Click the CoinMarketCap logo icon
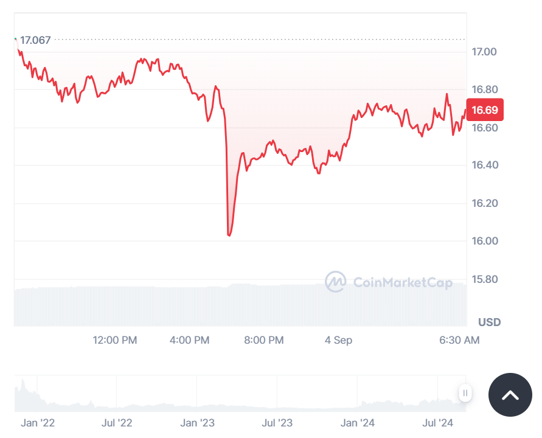The height and width of the screenshot is (438, 542). 337,282
